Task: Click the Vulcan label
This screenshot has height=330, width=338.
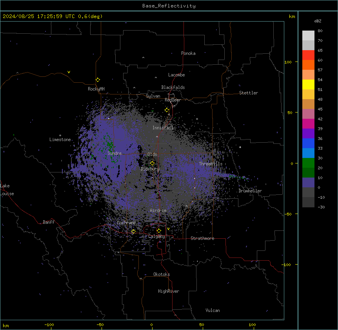Action: coord(213,310)
